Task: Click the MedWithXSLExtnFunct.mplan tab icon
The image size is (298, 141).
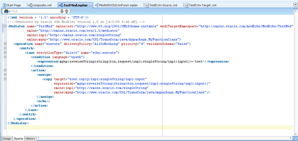Action: point(97,5)
